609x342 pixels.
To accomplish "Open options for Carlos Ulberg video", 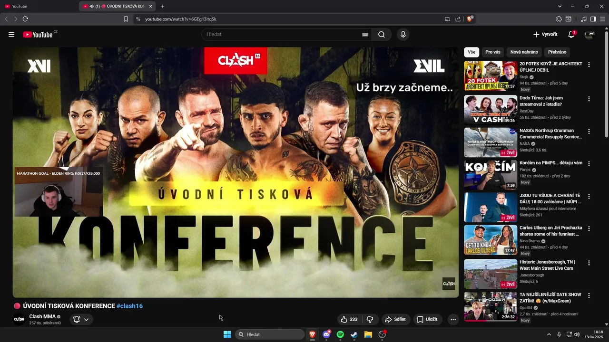I will [589, 229].
